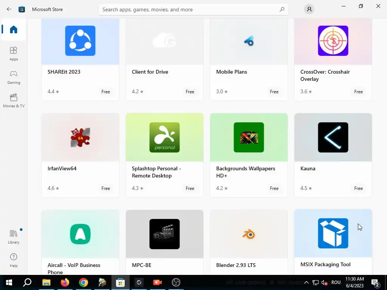Open Aircall - VoIP Business Phone title
Image resolution: width=387 pixels, height=290 pixels.
pyautogui.click(x=74, y=268)
